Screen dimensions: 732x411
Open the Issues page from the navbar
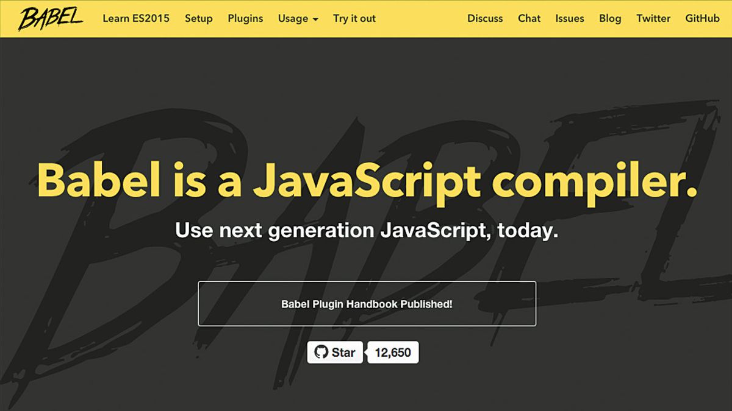[x=570, y=18]
